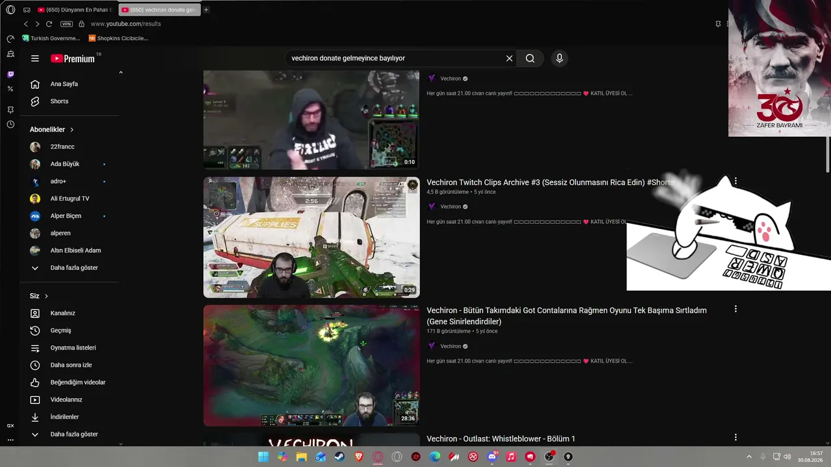Open the Windows Start menu
The width and height of the screenshot is (831, 467).
point(264,457)
